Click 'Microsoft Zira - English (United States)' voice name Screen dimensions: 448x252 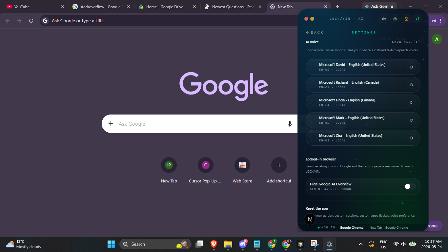click(x=351, y=136)
